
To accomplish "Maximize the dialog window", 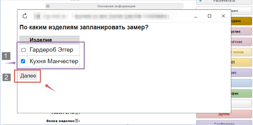I will [210, 16].
